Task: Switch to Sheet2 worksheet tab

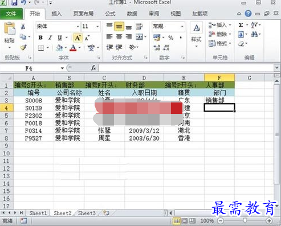Action: [63, 213]
